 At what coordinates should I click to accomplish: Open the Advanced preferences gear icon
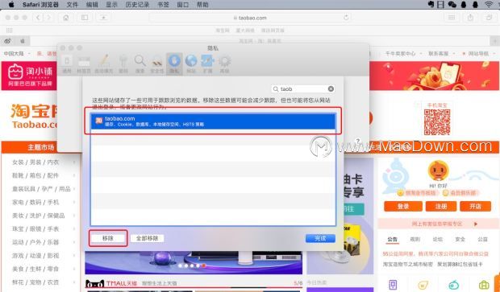tap(224, 64)
